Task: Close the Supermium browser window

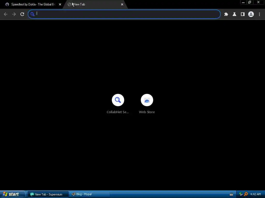Action: tap(259, 2)
